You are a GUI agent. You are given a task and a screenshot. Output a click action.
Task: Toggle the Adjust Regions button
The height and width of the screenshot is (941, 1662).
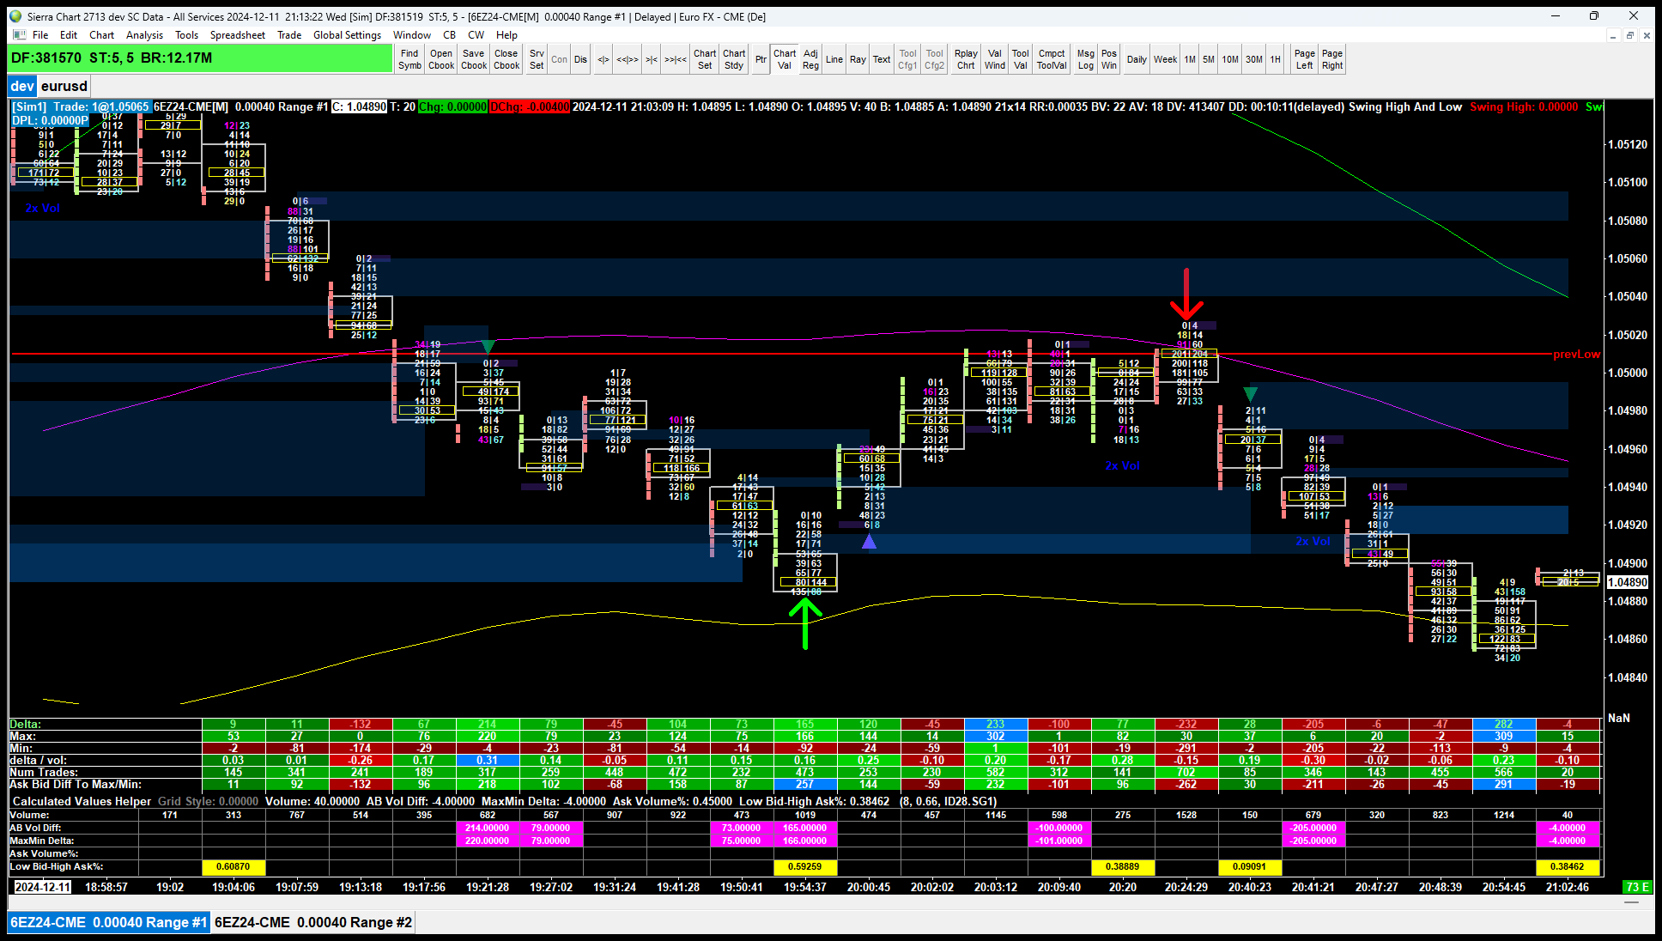[x=810, y=59]
